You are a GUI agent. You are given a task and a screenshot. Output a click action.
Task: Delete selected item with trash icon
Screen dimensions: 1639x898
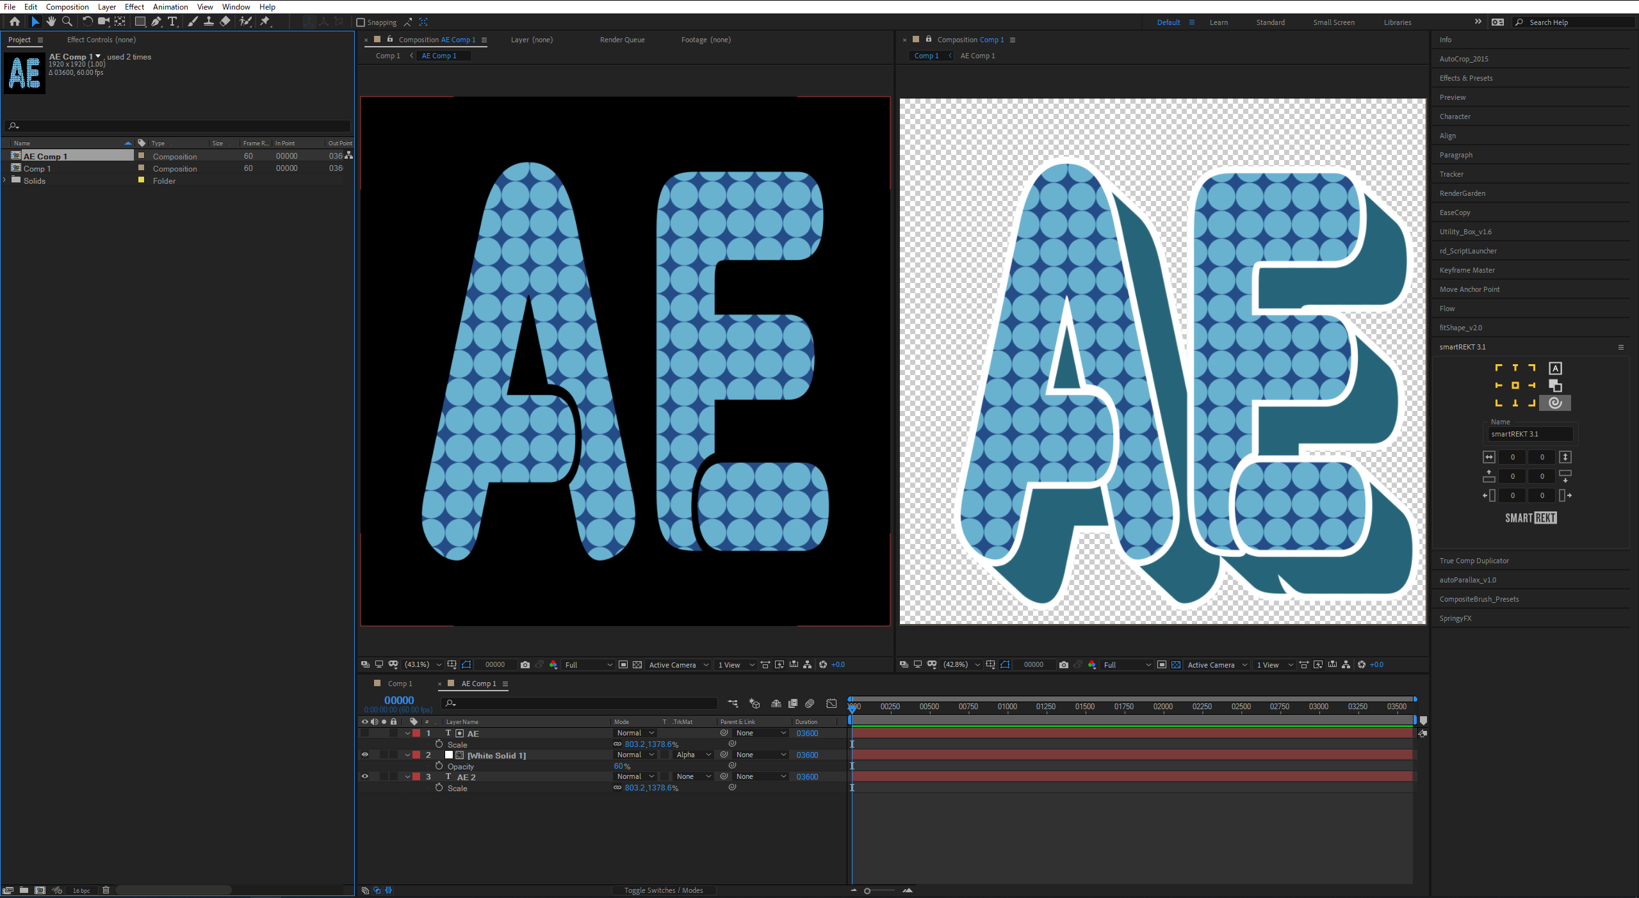tap(106, 890)
